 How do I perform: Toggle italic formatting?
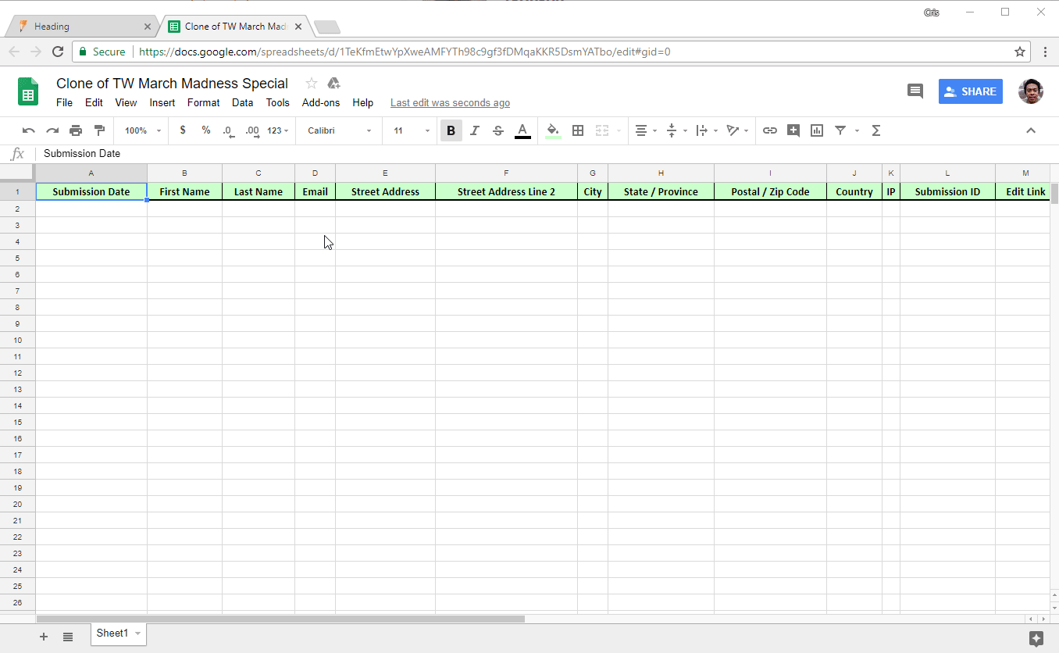coord(475,130)
